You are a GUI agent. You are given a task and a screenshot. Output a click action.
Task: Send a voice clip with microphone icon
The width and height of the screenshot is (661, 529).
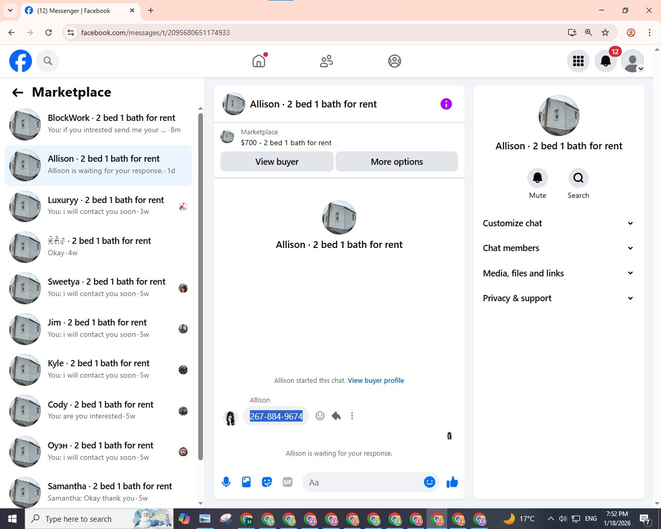(226, 482)
